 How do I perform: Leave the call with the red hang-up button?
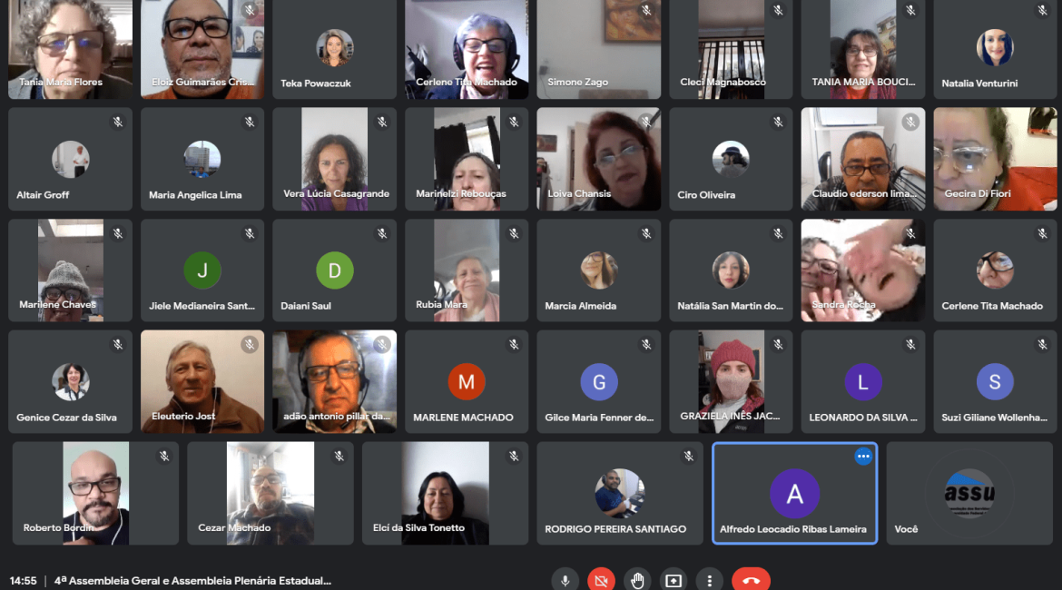click(x=751, y=580)
